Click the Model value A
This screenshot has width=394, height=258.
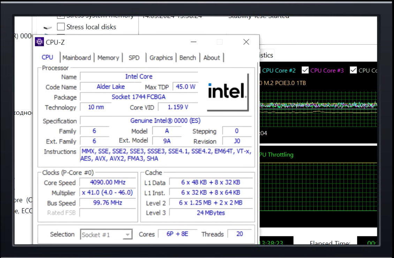point(167,131)
